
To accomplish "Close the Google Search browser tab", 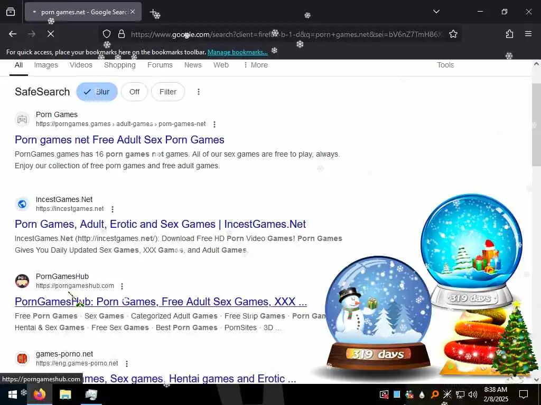I will (133, 12).
